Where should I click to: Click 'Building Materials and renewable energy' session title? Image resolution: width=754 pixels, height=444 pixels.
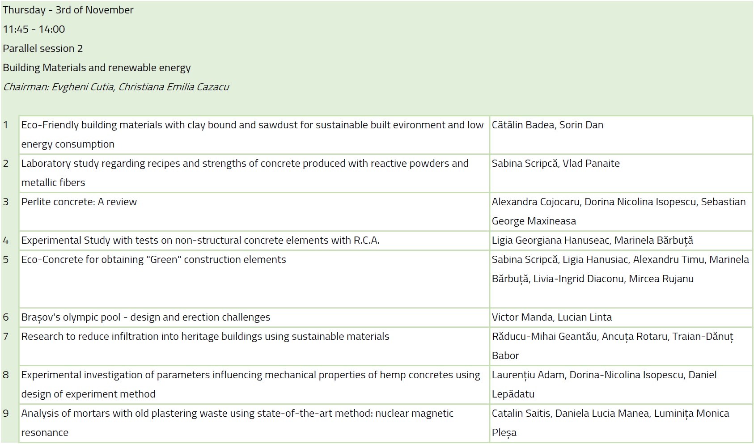coord(97,68)
